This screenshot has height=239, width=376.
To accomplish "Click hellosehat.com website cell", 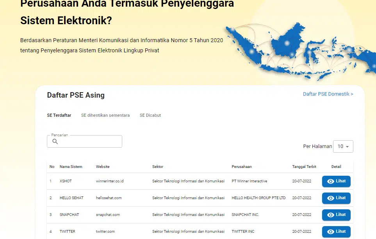I will [x=109, y=198].
